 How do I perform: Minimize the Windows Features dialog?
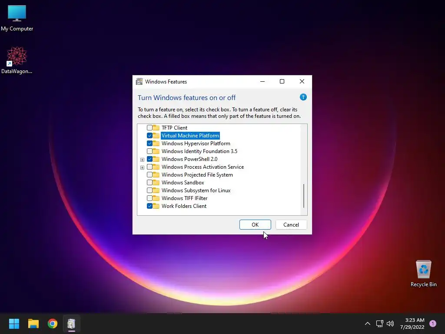[x=262, y=81]
